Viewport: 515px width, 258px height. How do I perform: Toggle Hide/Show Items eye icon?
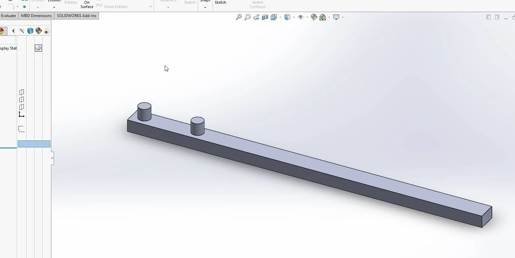point(301,17)
